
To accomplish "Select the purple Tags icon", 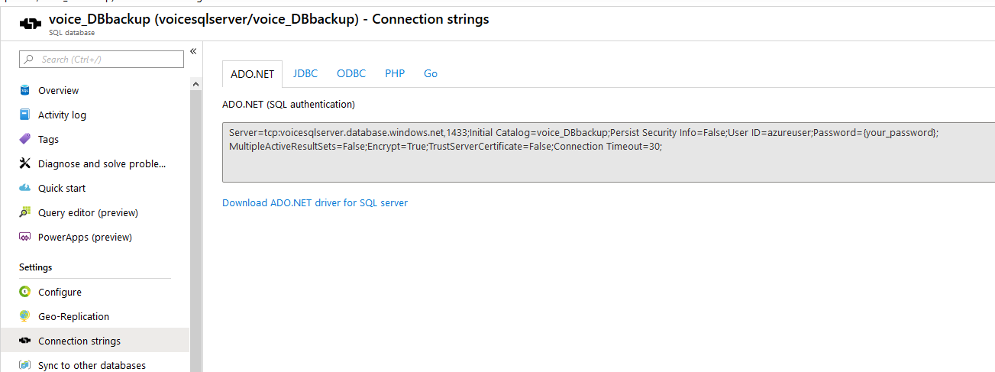I will pyautogui.click(x=24, y=139).
